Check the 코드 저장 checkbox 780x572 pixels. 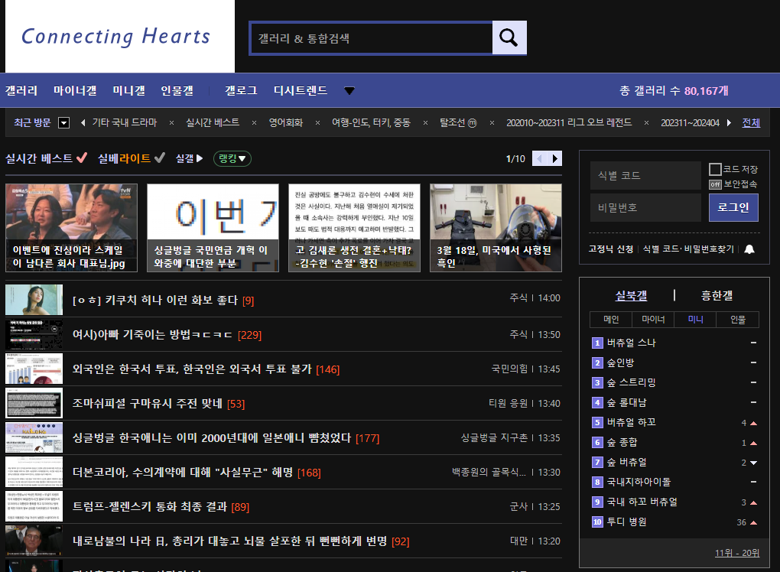pyautogui.click(x=715, y=169)
